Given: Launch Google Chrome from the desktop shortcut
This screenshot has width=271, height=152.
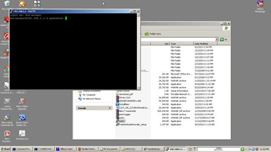Looking at the screenshot, I should 6,71.
